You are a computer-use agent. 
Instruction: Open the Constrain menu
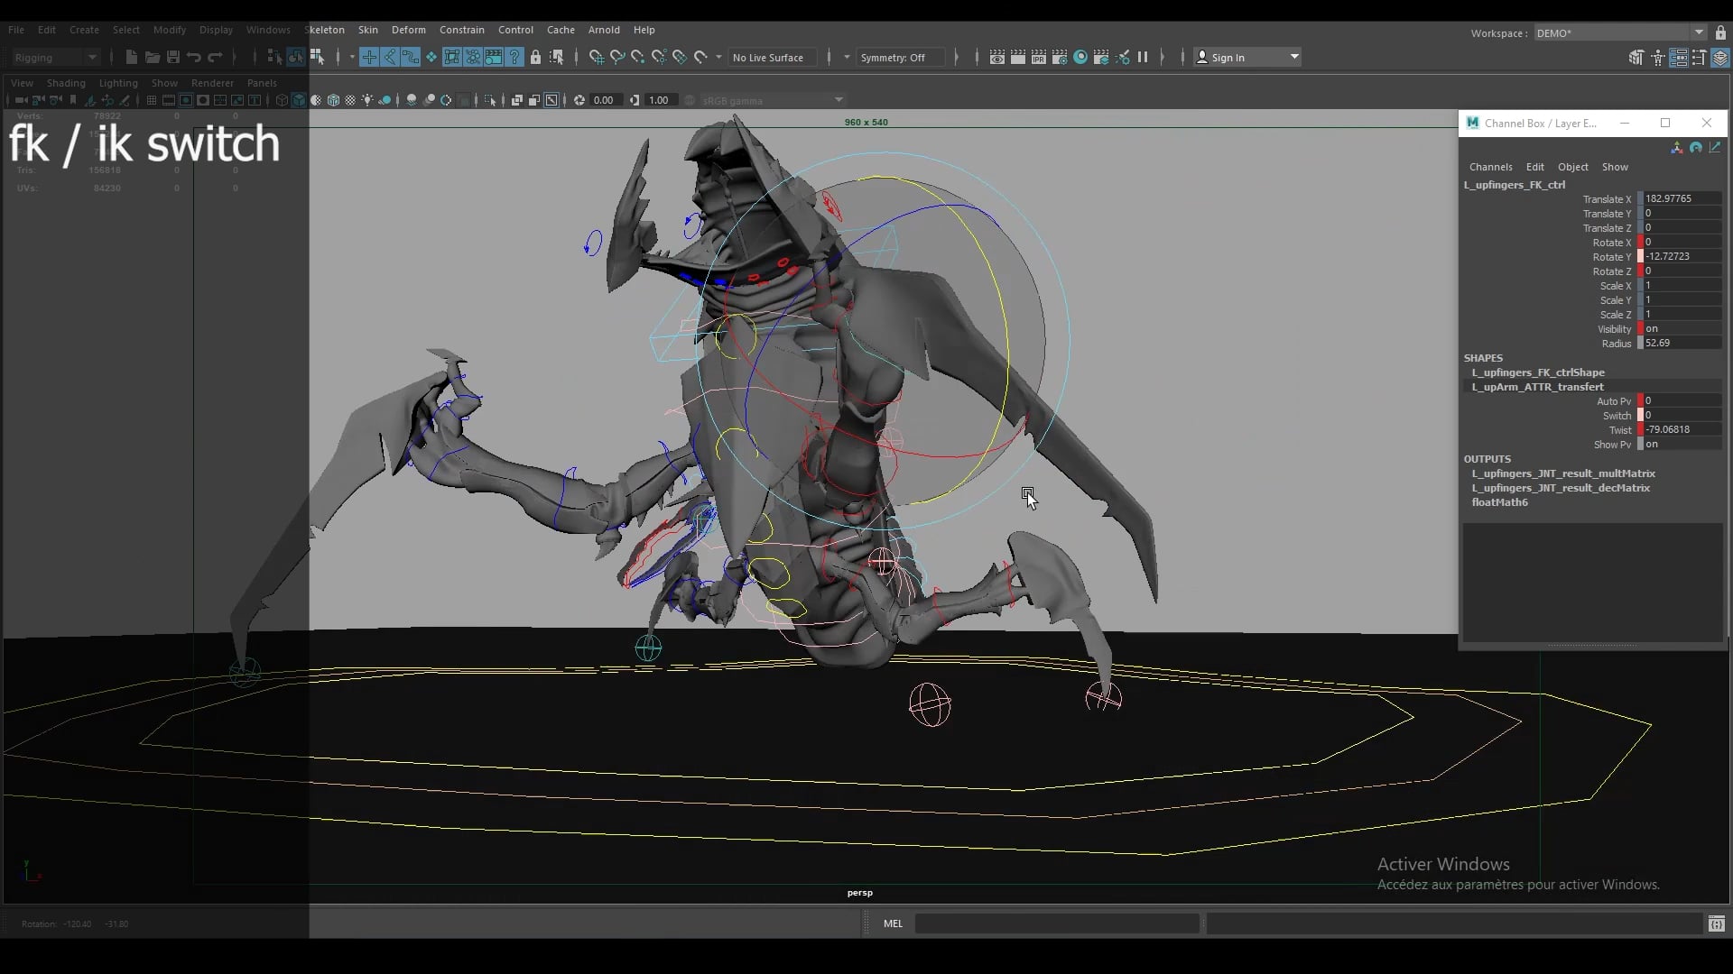pyautogui.click(x=462, y=30)
